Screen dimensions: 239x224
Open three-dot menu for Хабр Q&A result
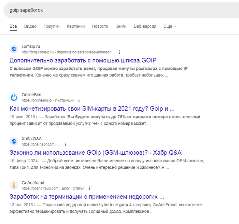tap(66, 144)
